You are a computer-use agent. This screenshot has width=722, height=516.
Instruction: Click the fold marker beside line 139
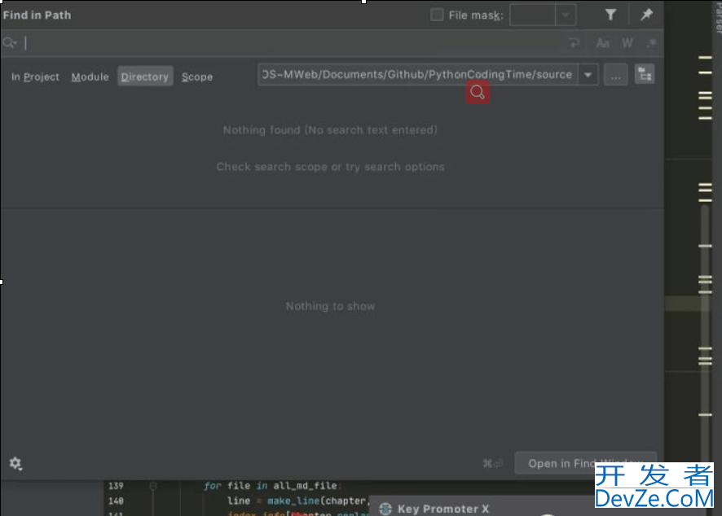153,486
